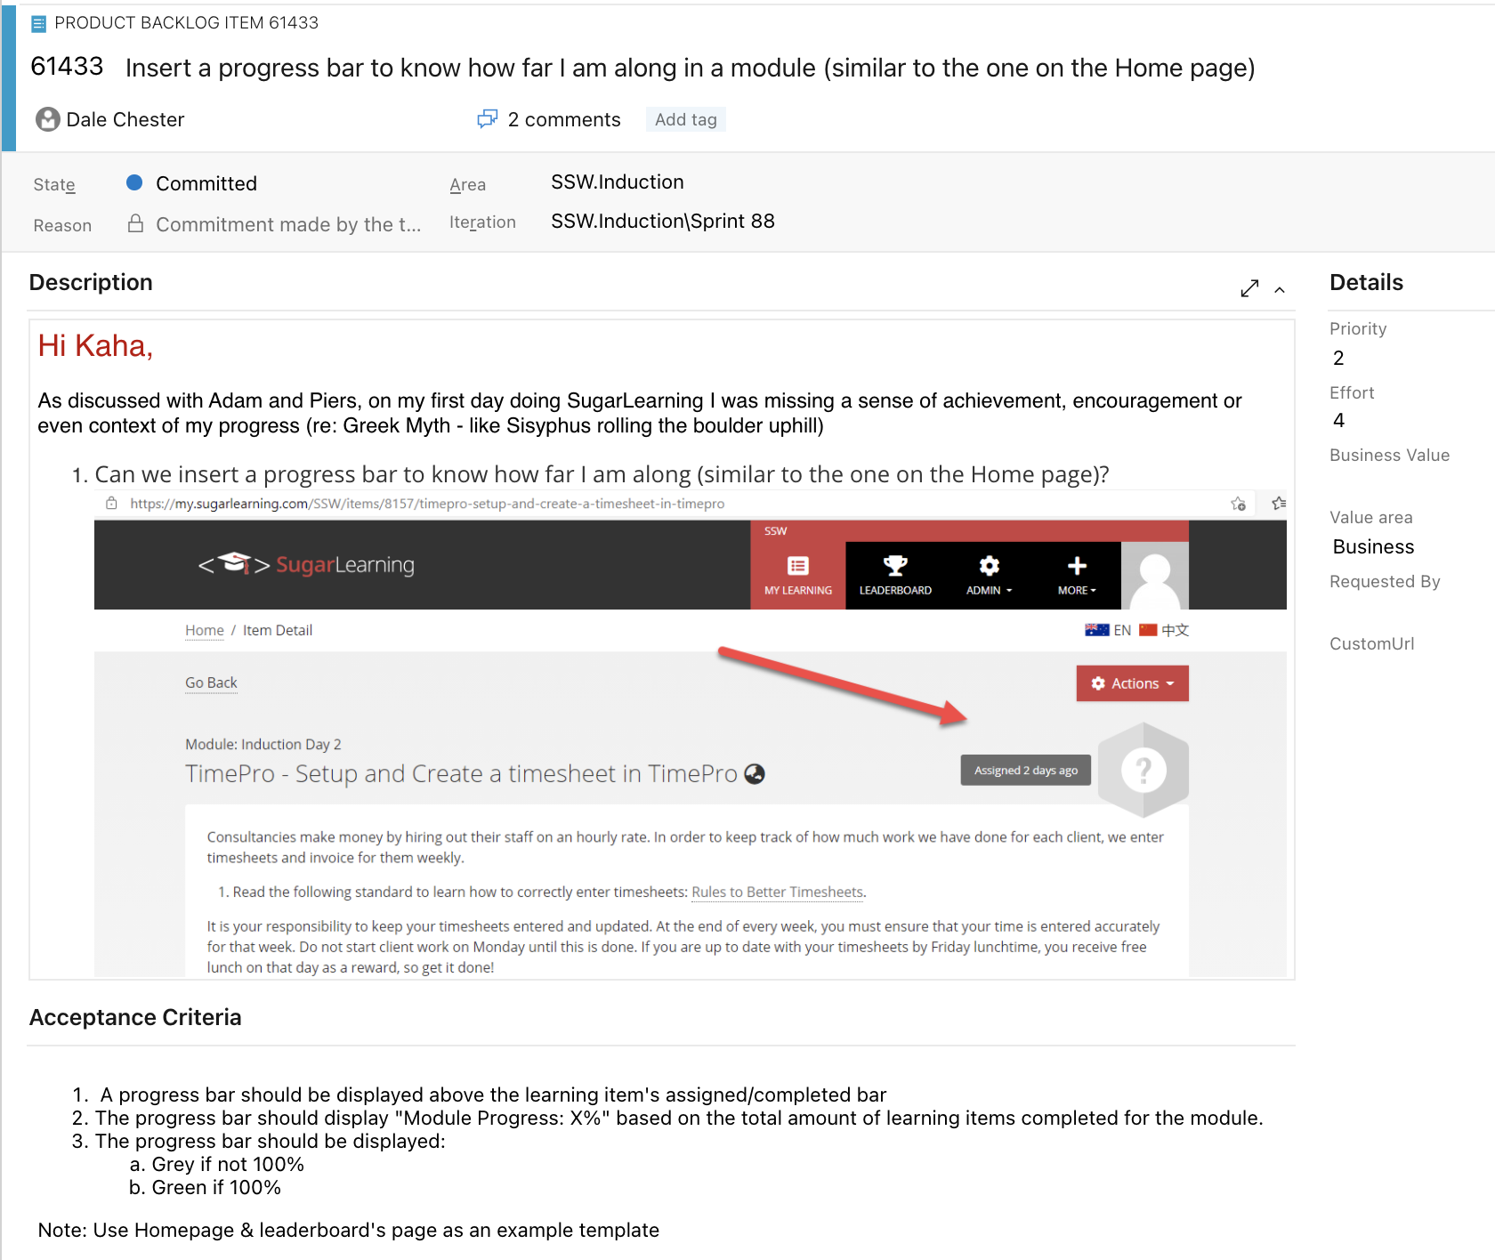Edit the Priority field value
This screenshot has width=1495, height=1260.
(1338, 358)
